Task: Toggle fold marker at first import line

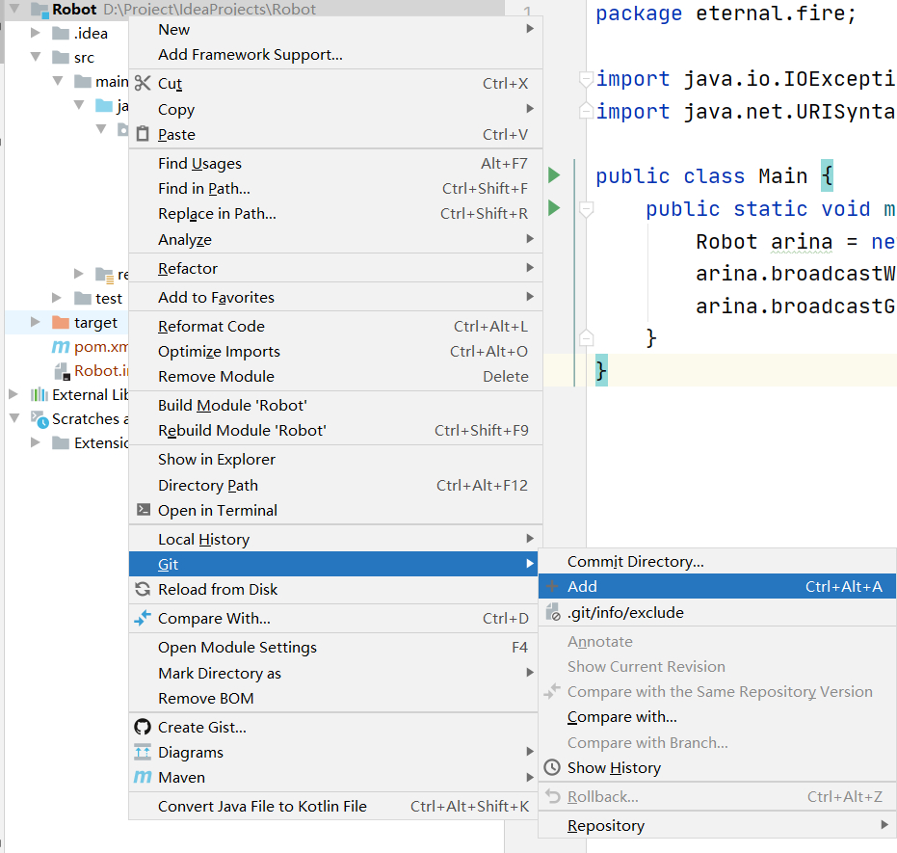Action: click(586, 79)
